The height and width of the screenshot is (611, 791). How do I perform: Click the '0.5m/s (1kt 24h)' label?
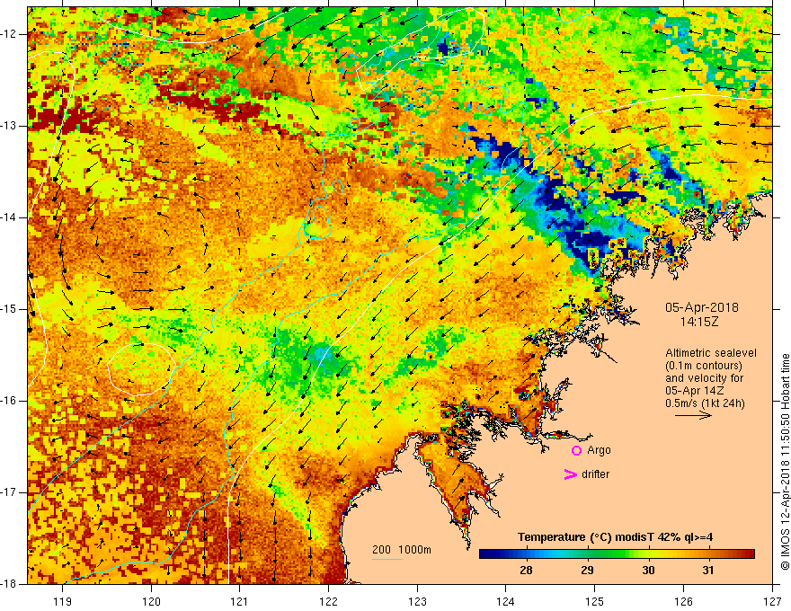tap(705, 403)
